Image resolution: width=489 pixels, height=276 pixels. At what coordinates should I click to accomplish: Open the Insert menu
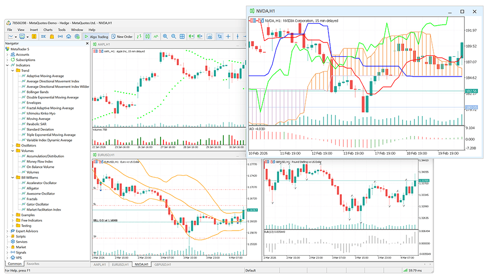tap(34, 30)
